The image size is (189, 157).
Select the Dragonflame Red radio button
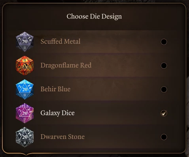click(x=164, y=66)
